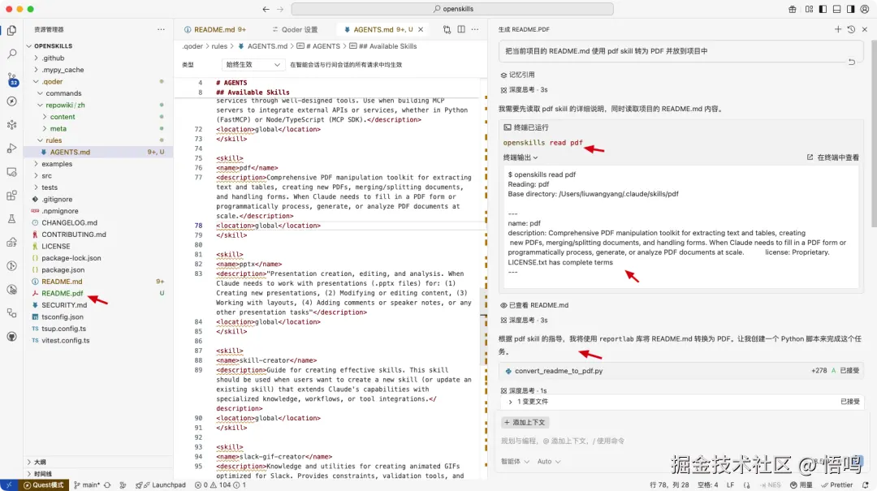
Task: Open the remote window indicator in status bar
Action: 9,485
